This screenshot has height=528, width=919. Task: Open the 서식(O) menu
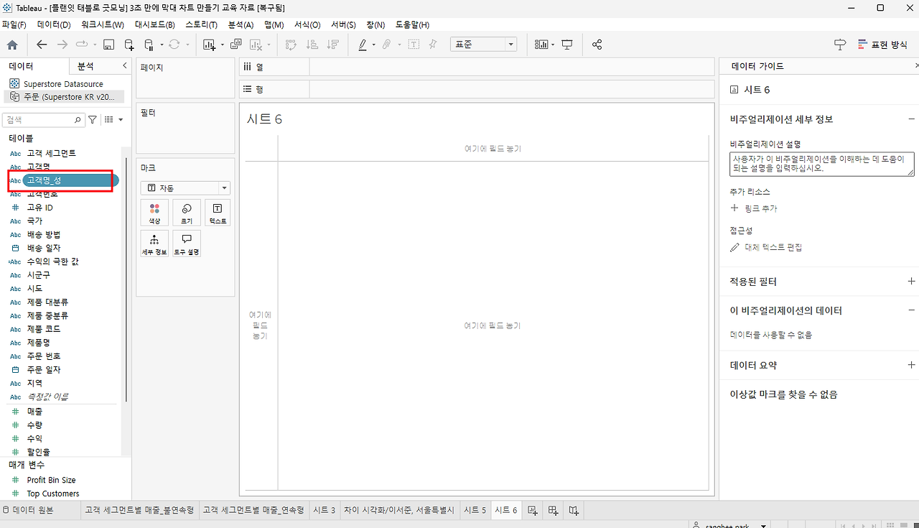point(307,24)
